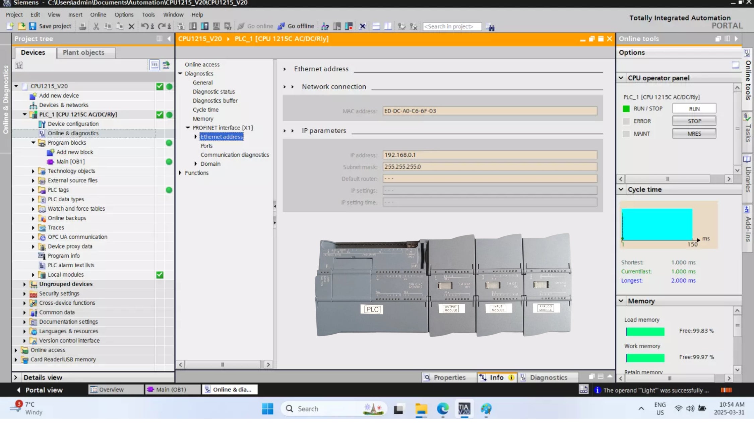Click the Accessible devices toolbar icon

click(325, 26)
